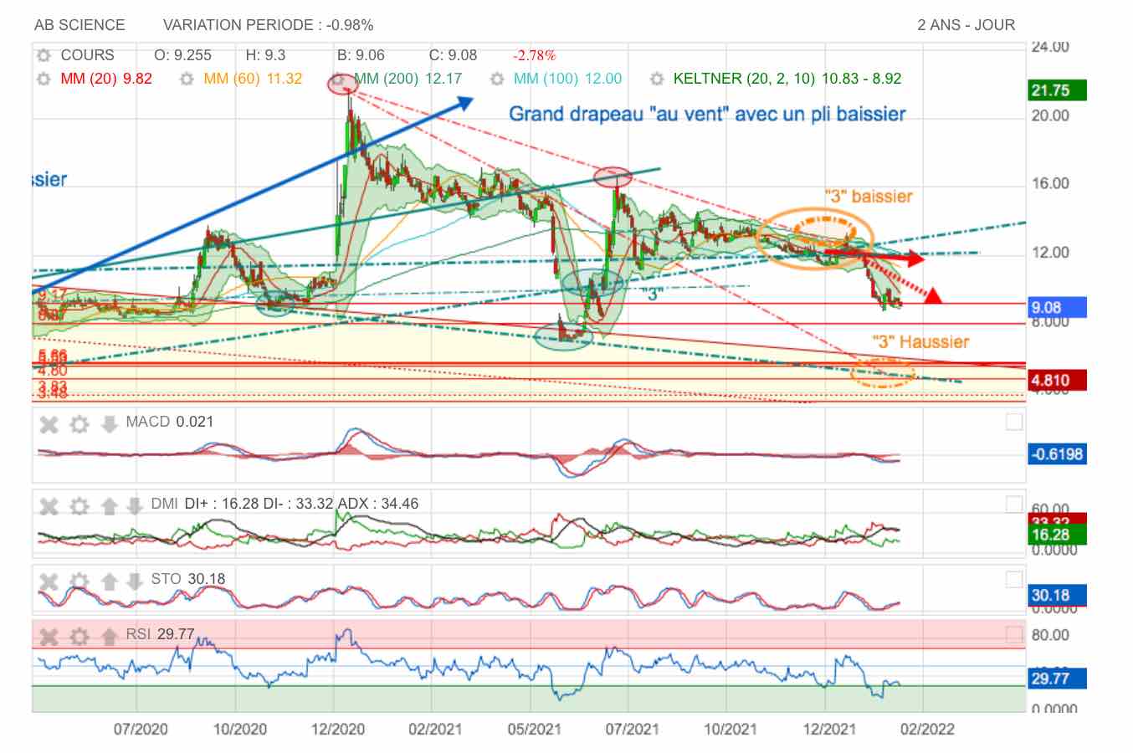Click the 12/2020 date axis label
1133x753 pixels.
[338, 729]
